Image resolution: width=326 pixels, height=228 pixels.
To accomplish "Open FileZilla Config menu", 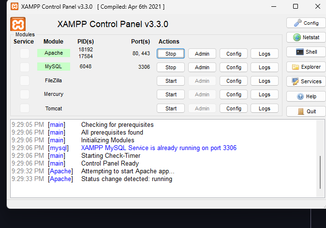I will coord(234,81).
